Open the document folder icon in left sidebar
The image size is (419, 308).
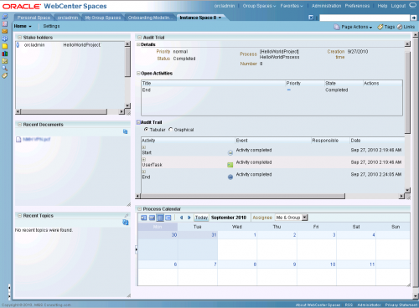click(x=5, y=61)
